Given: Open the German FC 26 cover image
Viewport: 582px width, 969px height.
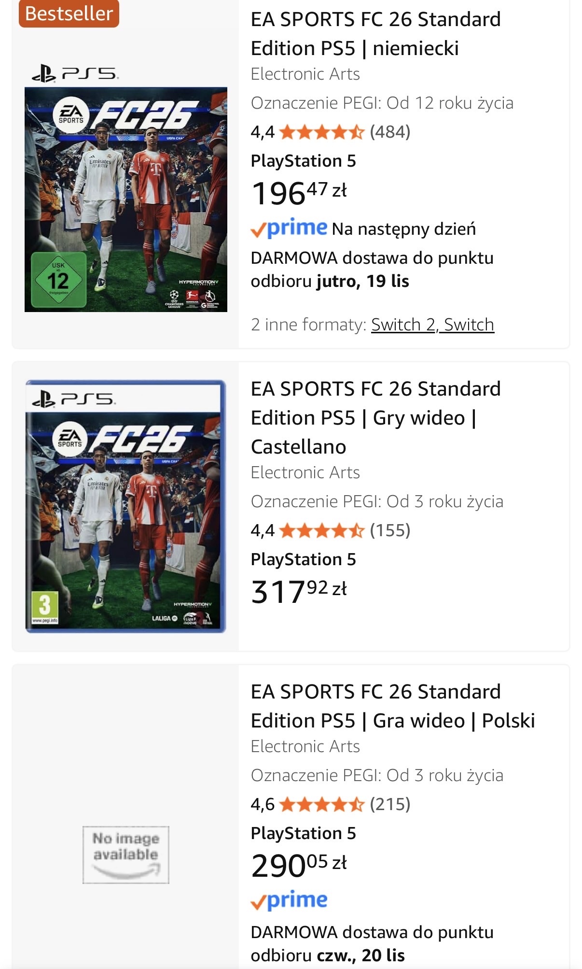Looking at the screenshot, I should coord(125,188).
